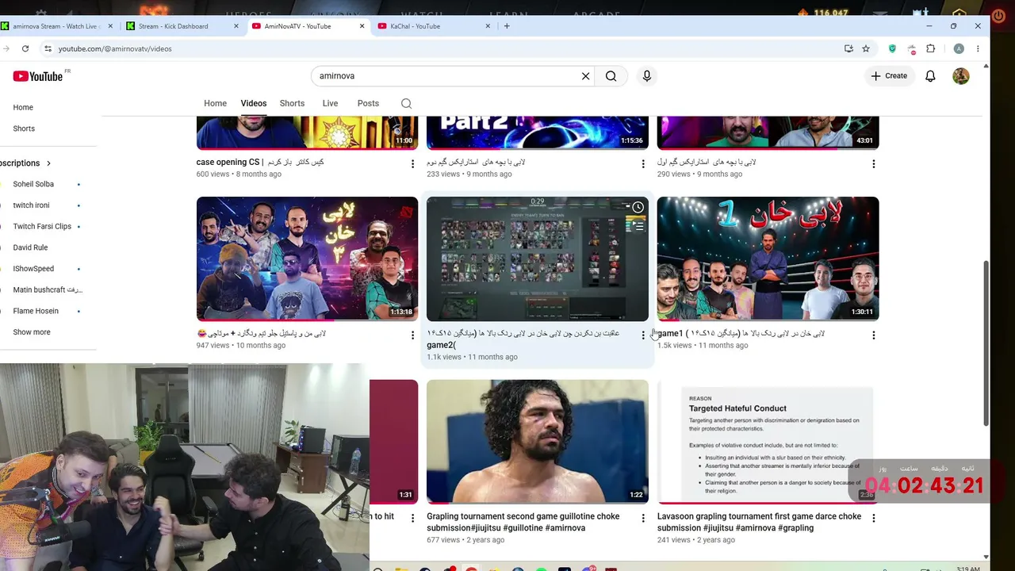Open the 'case opening CS' video title
Image resolution: width=1015 pixels, height=571 pixels.
click(260, 162)
